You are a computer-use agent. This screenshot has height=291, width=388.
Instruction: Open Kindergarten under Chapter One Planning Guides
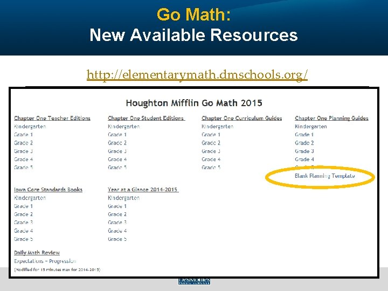tap(311, 127)
